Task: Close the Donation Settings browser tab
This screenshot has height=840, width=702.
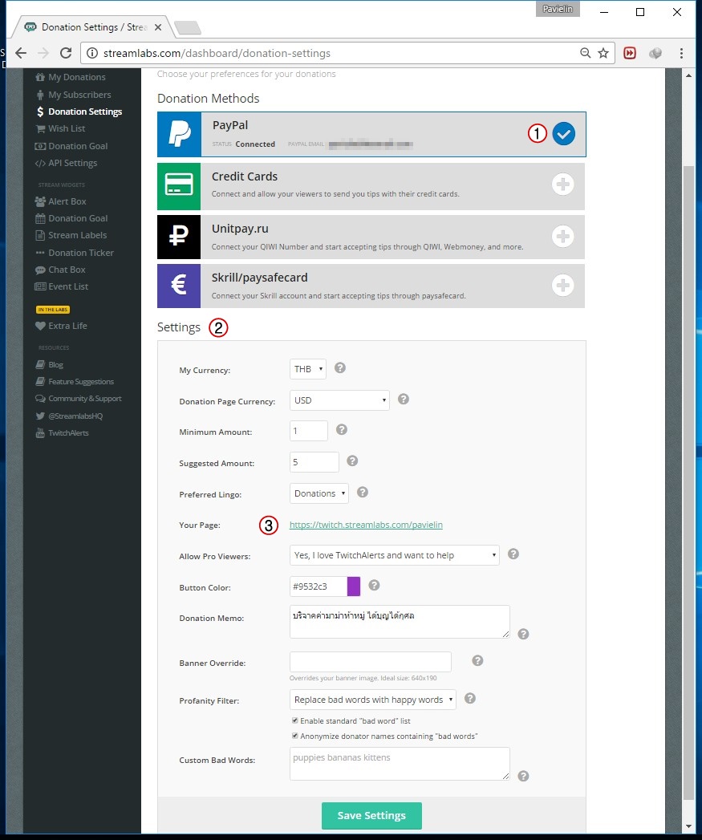Action: click(x=158, y=26)
